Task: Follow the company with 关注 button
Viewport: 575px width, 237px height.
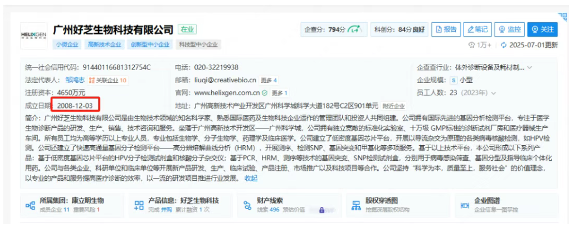Action: [x=542, y=29]
